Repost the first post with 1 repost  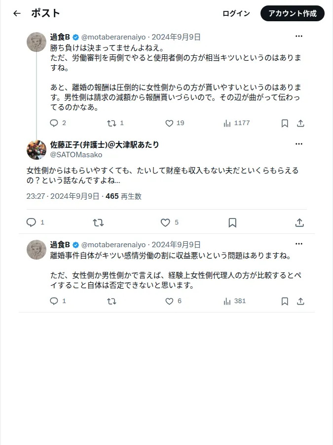click(115, 123)
